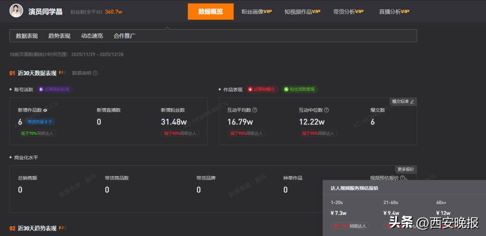Screen dimensions: 486x236
Task: Click the 带货作品 0个 blue badge
Action: point(40,122)
